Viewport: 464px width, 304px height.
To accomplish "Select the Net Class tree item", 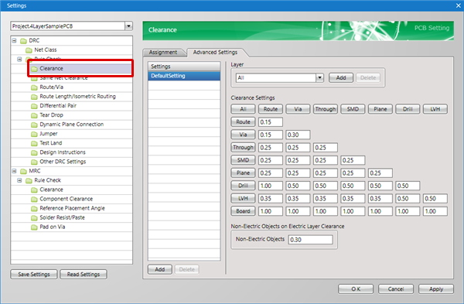I will tap(46, 50).
